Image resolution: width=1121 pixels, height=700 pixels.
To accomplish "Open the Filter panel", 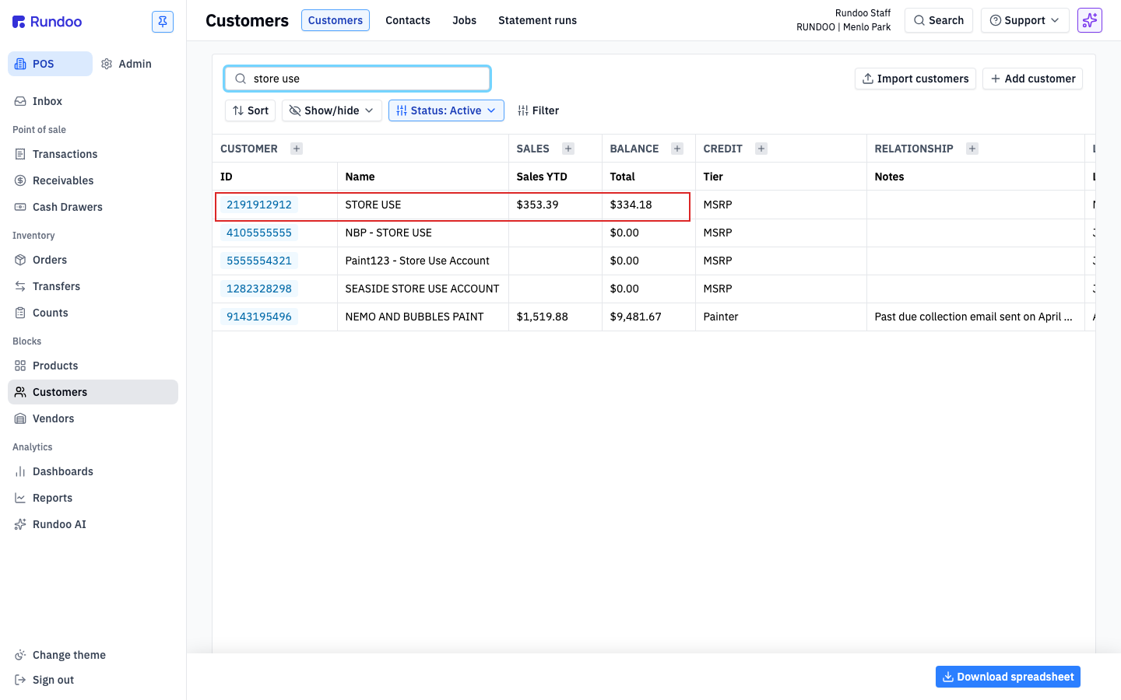I will click(x=538, y=110).
